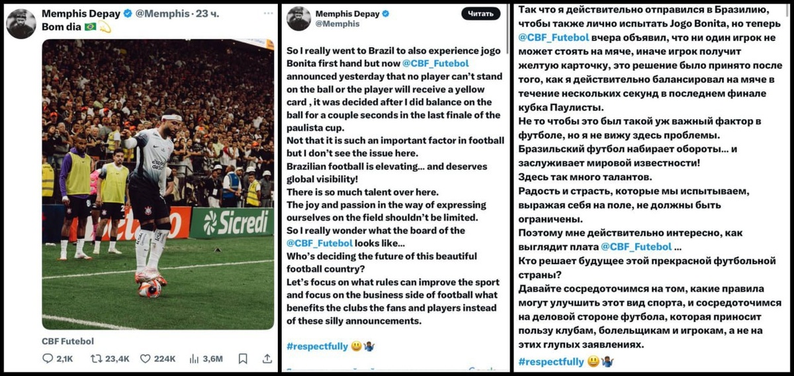Open the CBF Futebol quoted link

(67, 341)
